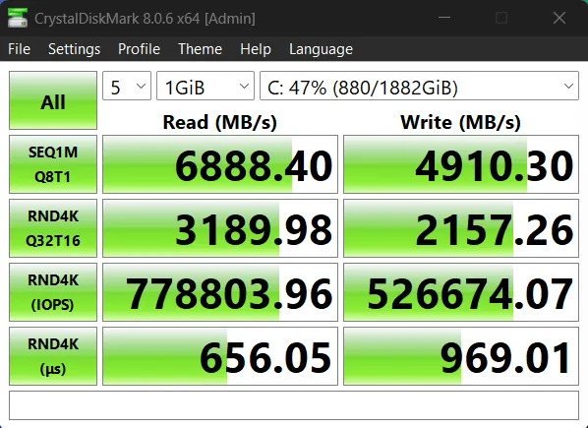The width and height of the screenshot is (588, 428).
Task: Open the Settings menu
Action: (x=75, y=49)
